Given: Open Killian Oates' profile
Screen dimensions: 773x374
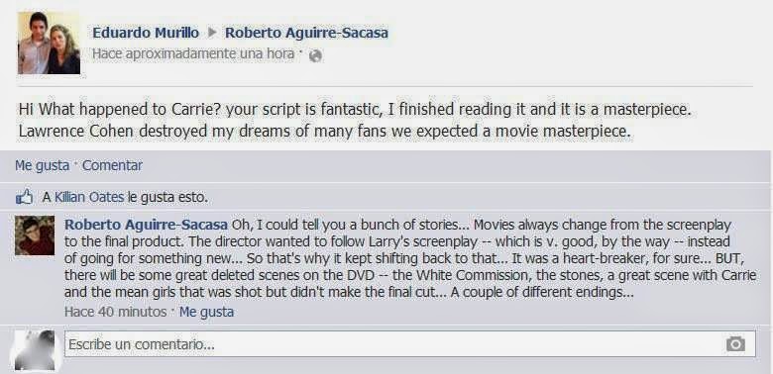Looking at the screenshot, I should point(89,198).
